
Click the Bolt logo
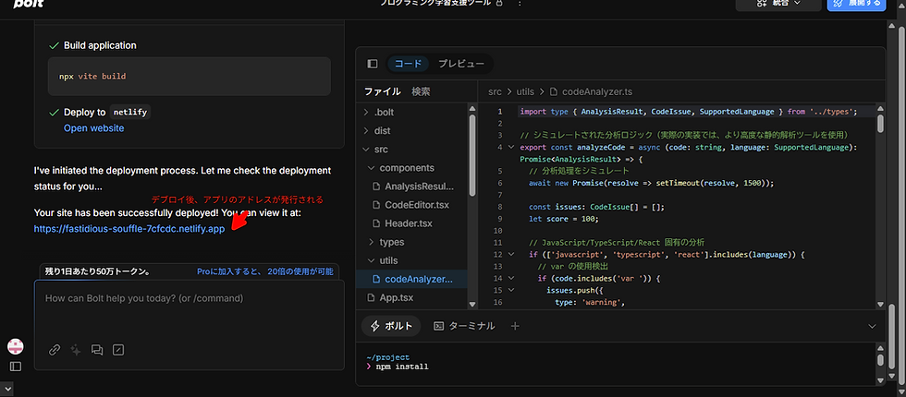tap(28, 4)
